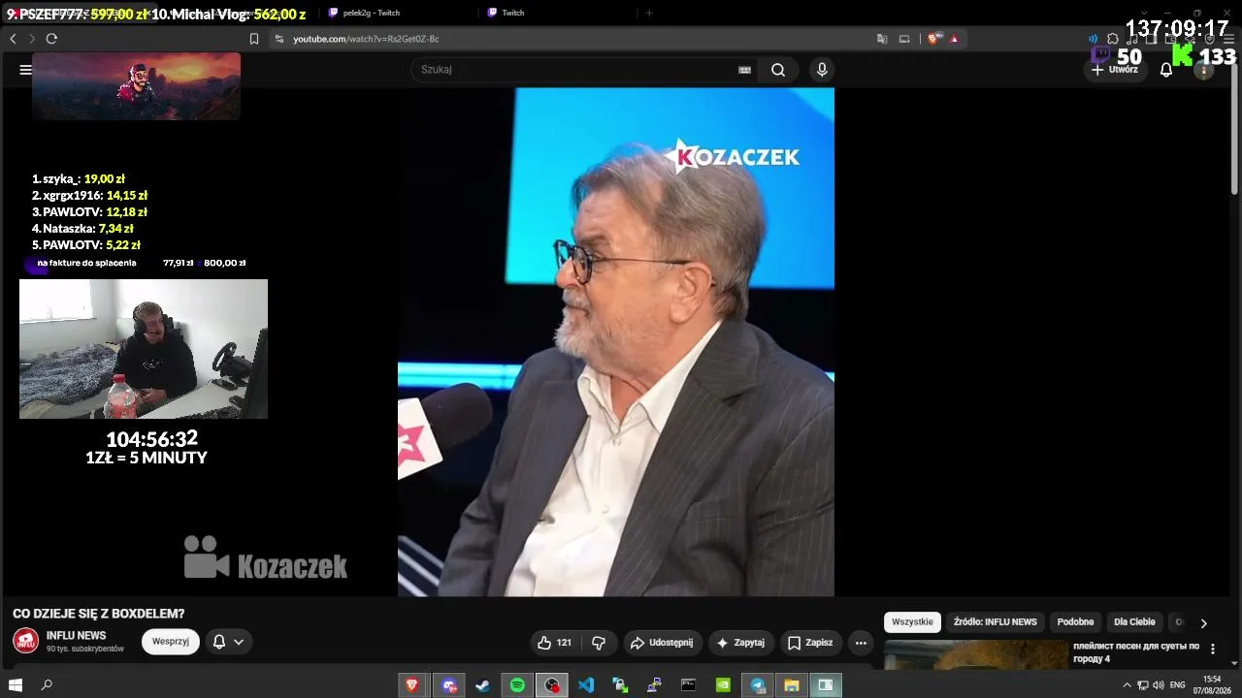Open YouTube notifications bell
This screenshot has width=1242, height=698.
(1166, 70)
